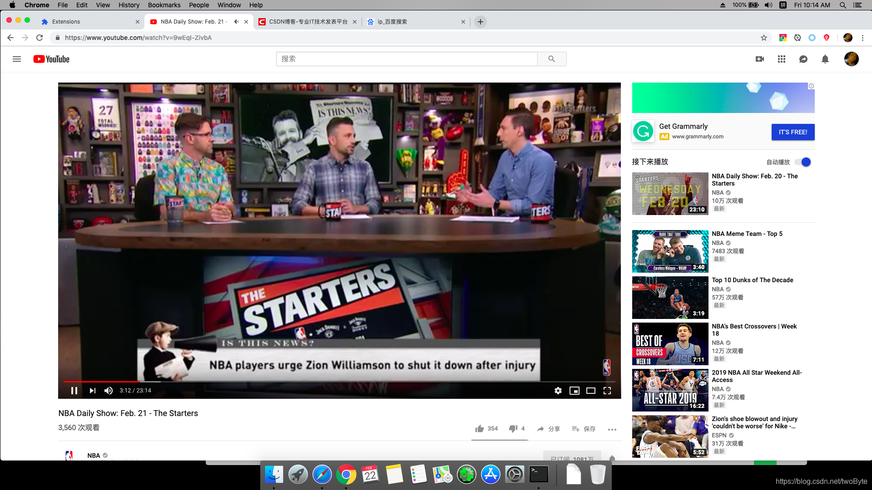Open player settings gear

558,391
